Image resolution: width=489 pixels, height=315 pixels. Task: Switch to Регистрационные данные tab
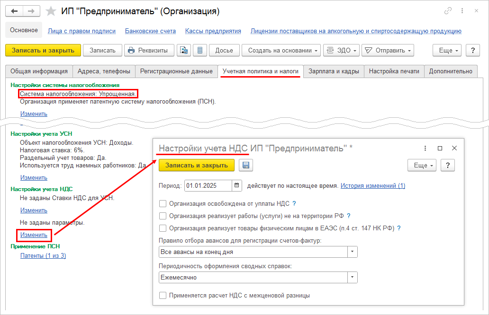tap(176, 71)
